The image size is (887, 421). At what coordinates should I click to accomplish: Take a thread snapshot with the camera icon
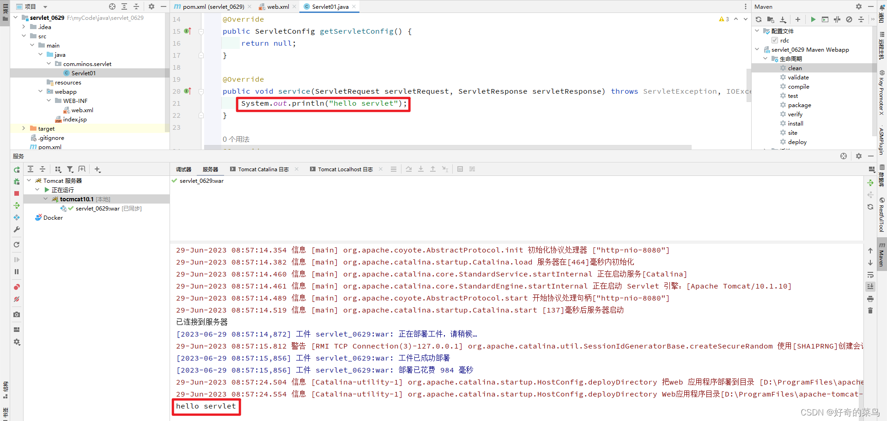(x=17, y=314)
